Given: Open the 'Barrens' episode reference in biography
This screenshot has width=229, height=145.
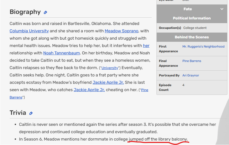Looking at the screenshot, I should [16, 97].
